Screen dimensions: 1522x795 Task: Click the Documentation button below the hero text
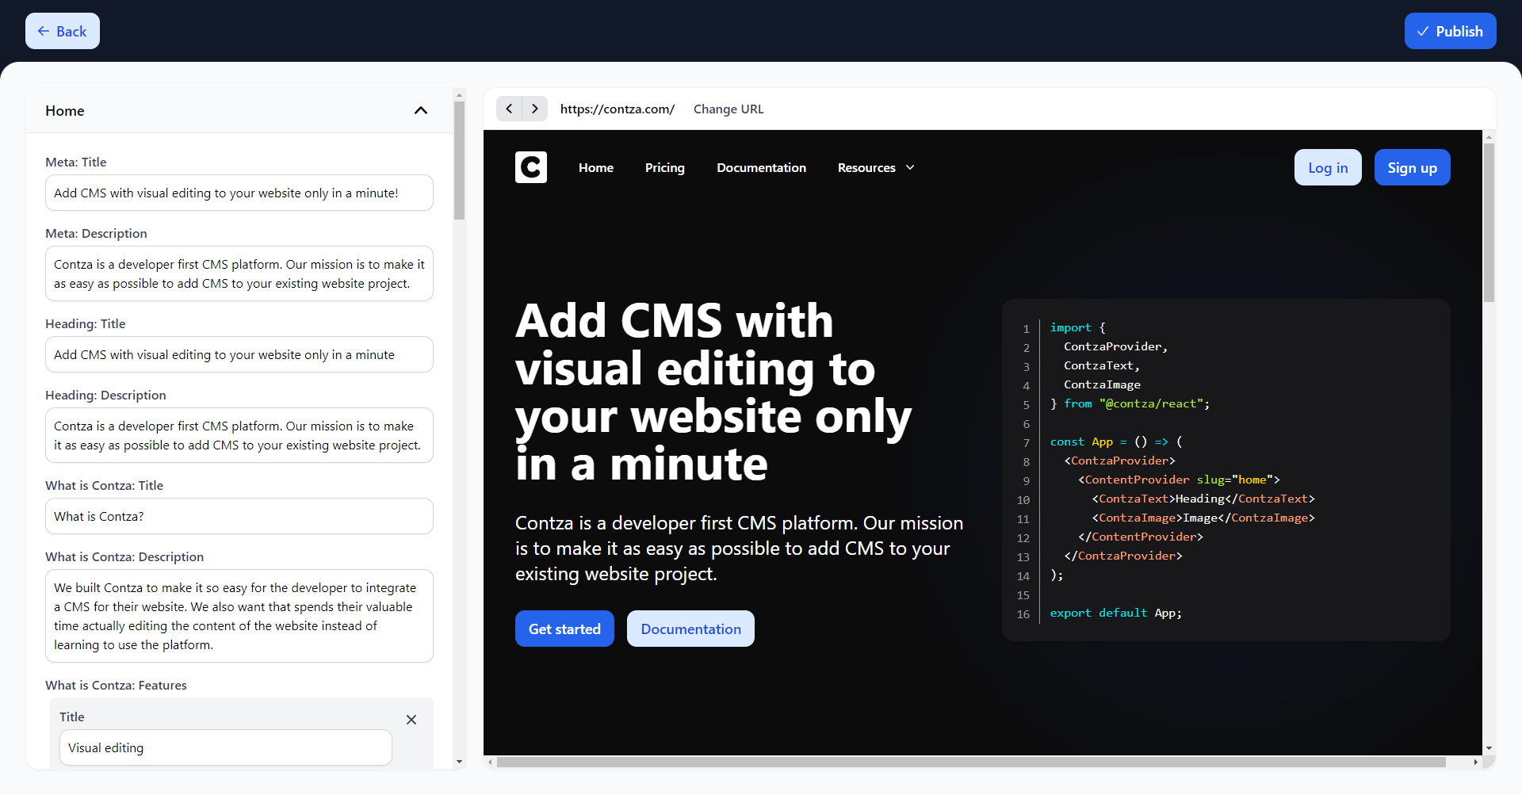(690, 629)
